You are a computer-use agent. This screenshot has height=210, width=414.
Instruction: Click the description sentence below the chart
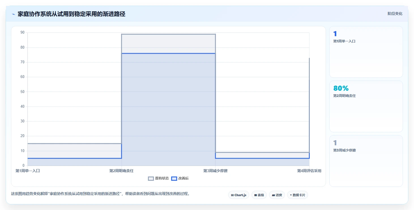click(100, 194)
